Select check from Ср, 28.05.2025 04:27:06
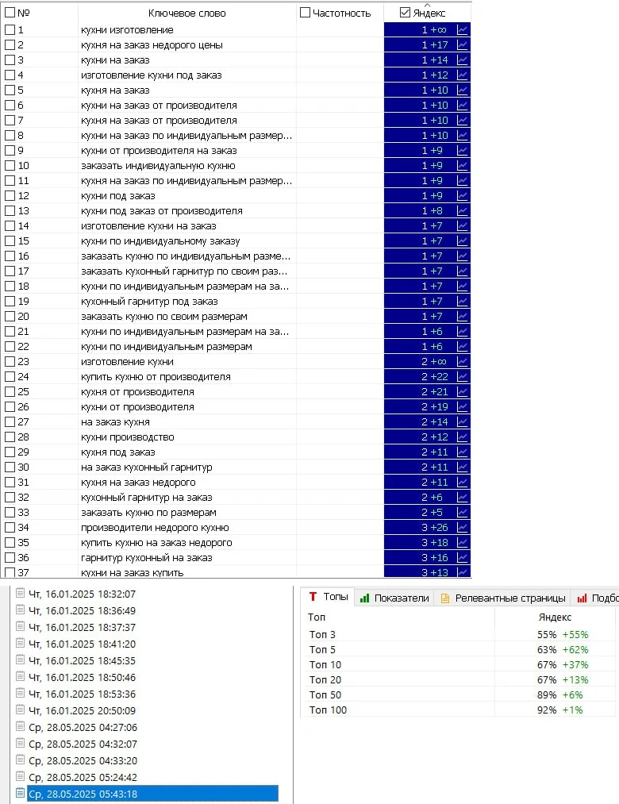 coord(83,728)
